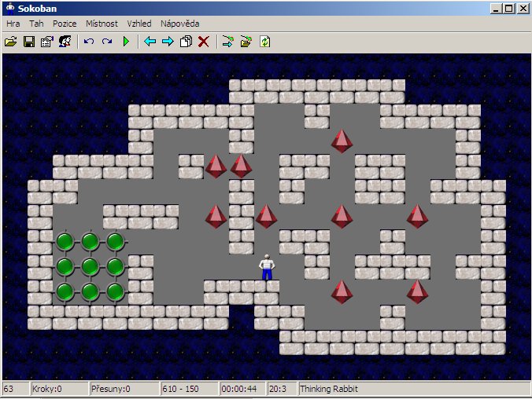
Task: Open the Místnost menu
Action: pyautogui.click(x=102, y=24)
